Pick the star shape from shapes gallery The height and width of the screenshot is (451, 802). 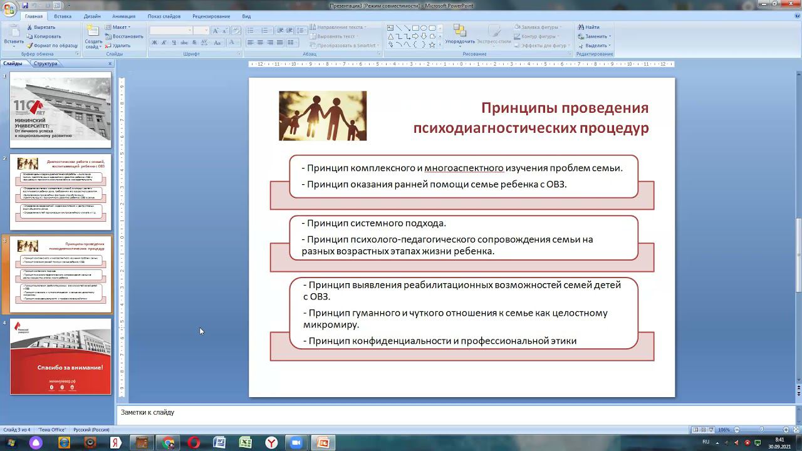pyautogui.click(x=432, y=44)
